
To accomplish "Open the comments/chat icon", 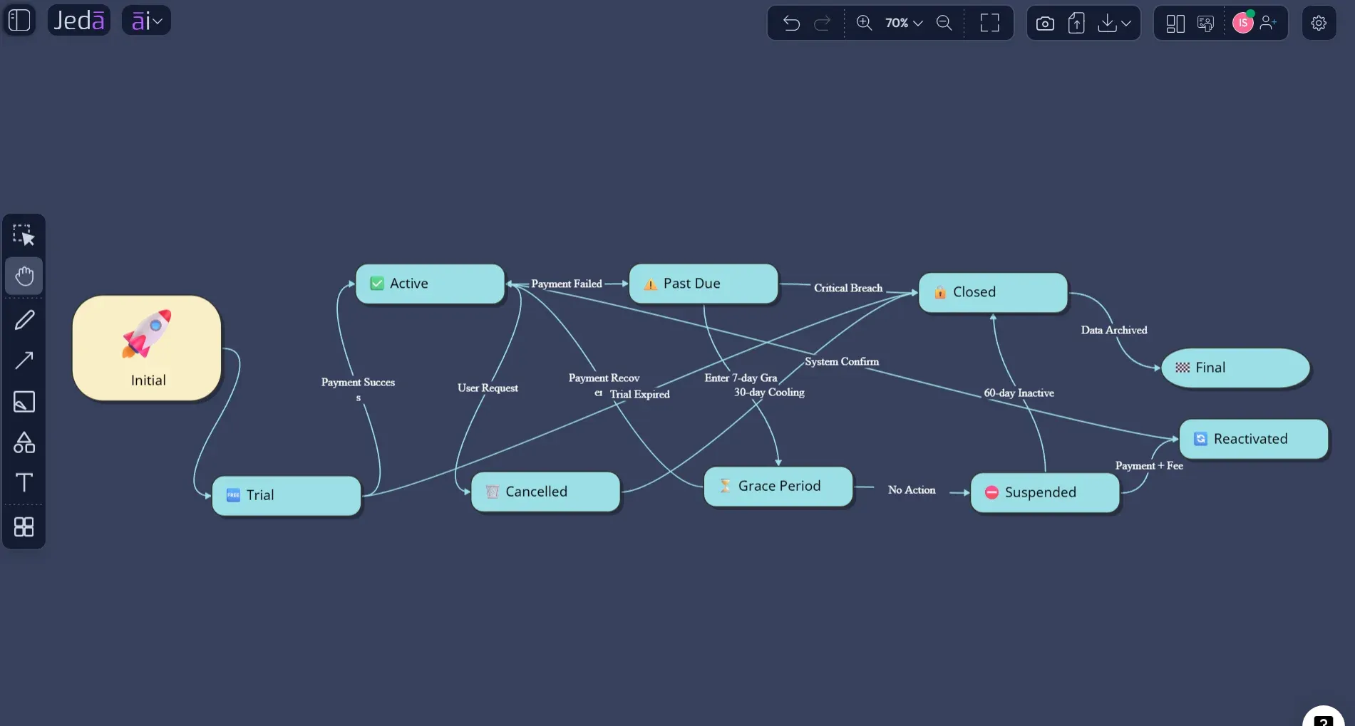I will pos(1205,24).
